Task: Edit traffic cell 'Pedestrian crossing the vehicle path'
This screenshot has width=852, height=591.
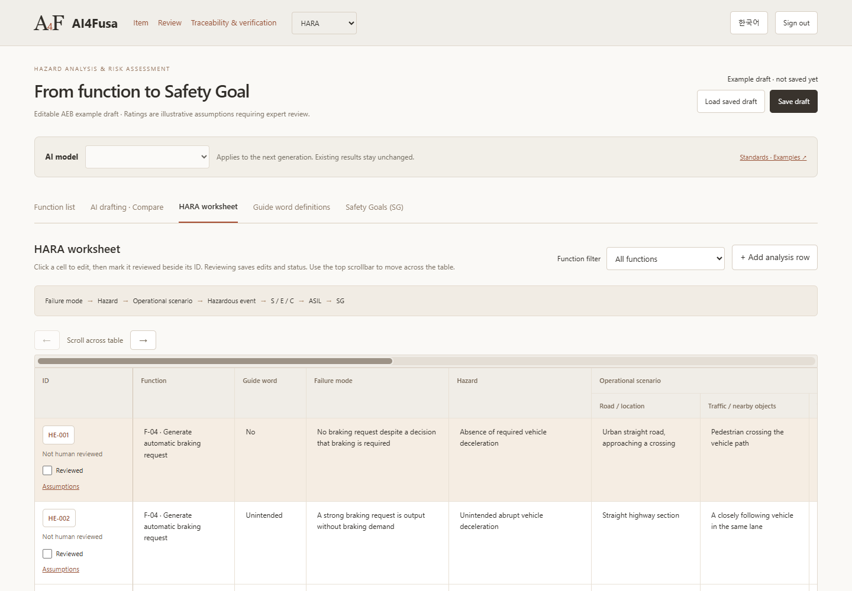Action: [x=754, y=460]
